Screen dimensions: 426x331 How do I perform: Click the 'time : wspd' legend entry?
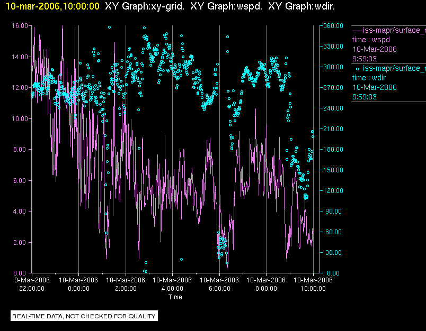tap(371, 40)
